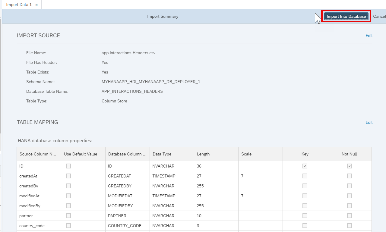Toggle Not Null for the country_code row
Screen dimensions: 386x232
(349, 225)
